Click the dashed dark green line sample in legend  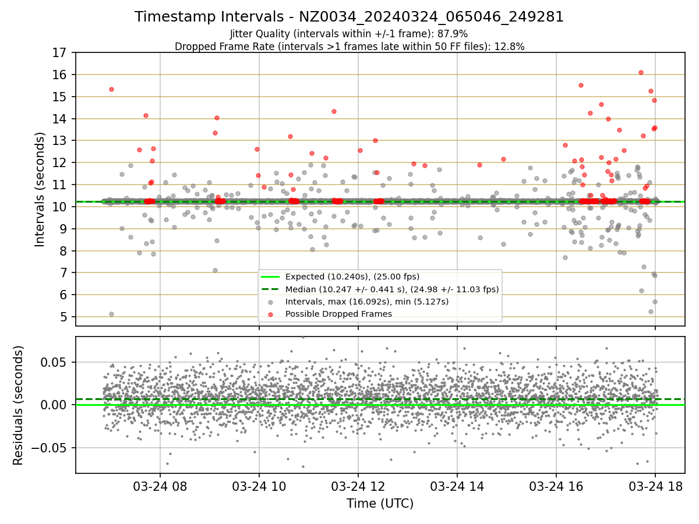271,289
